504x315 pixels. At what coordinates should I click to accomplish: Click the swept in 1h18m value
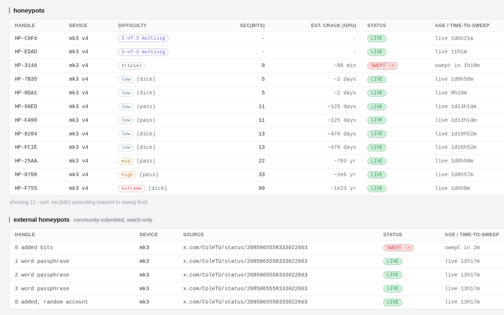457,66
